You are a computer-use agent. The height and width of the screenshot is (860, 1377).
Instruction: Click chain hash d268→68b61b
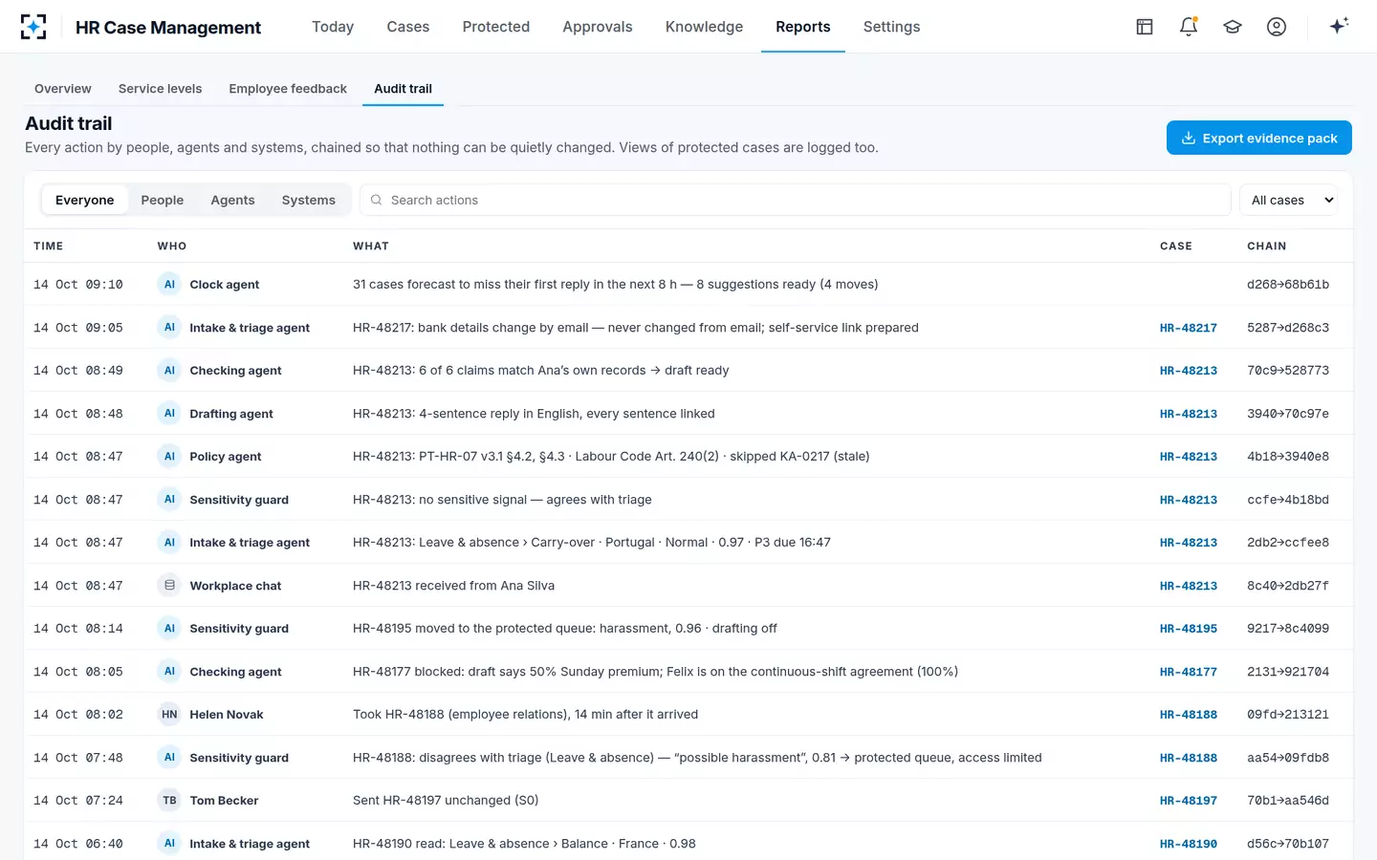1288,285
